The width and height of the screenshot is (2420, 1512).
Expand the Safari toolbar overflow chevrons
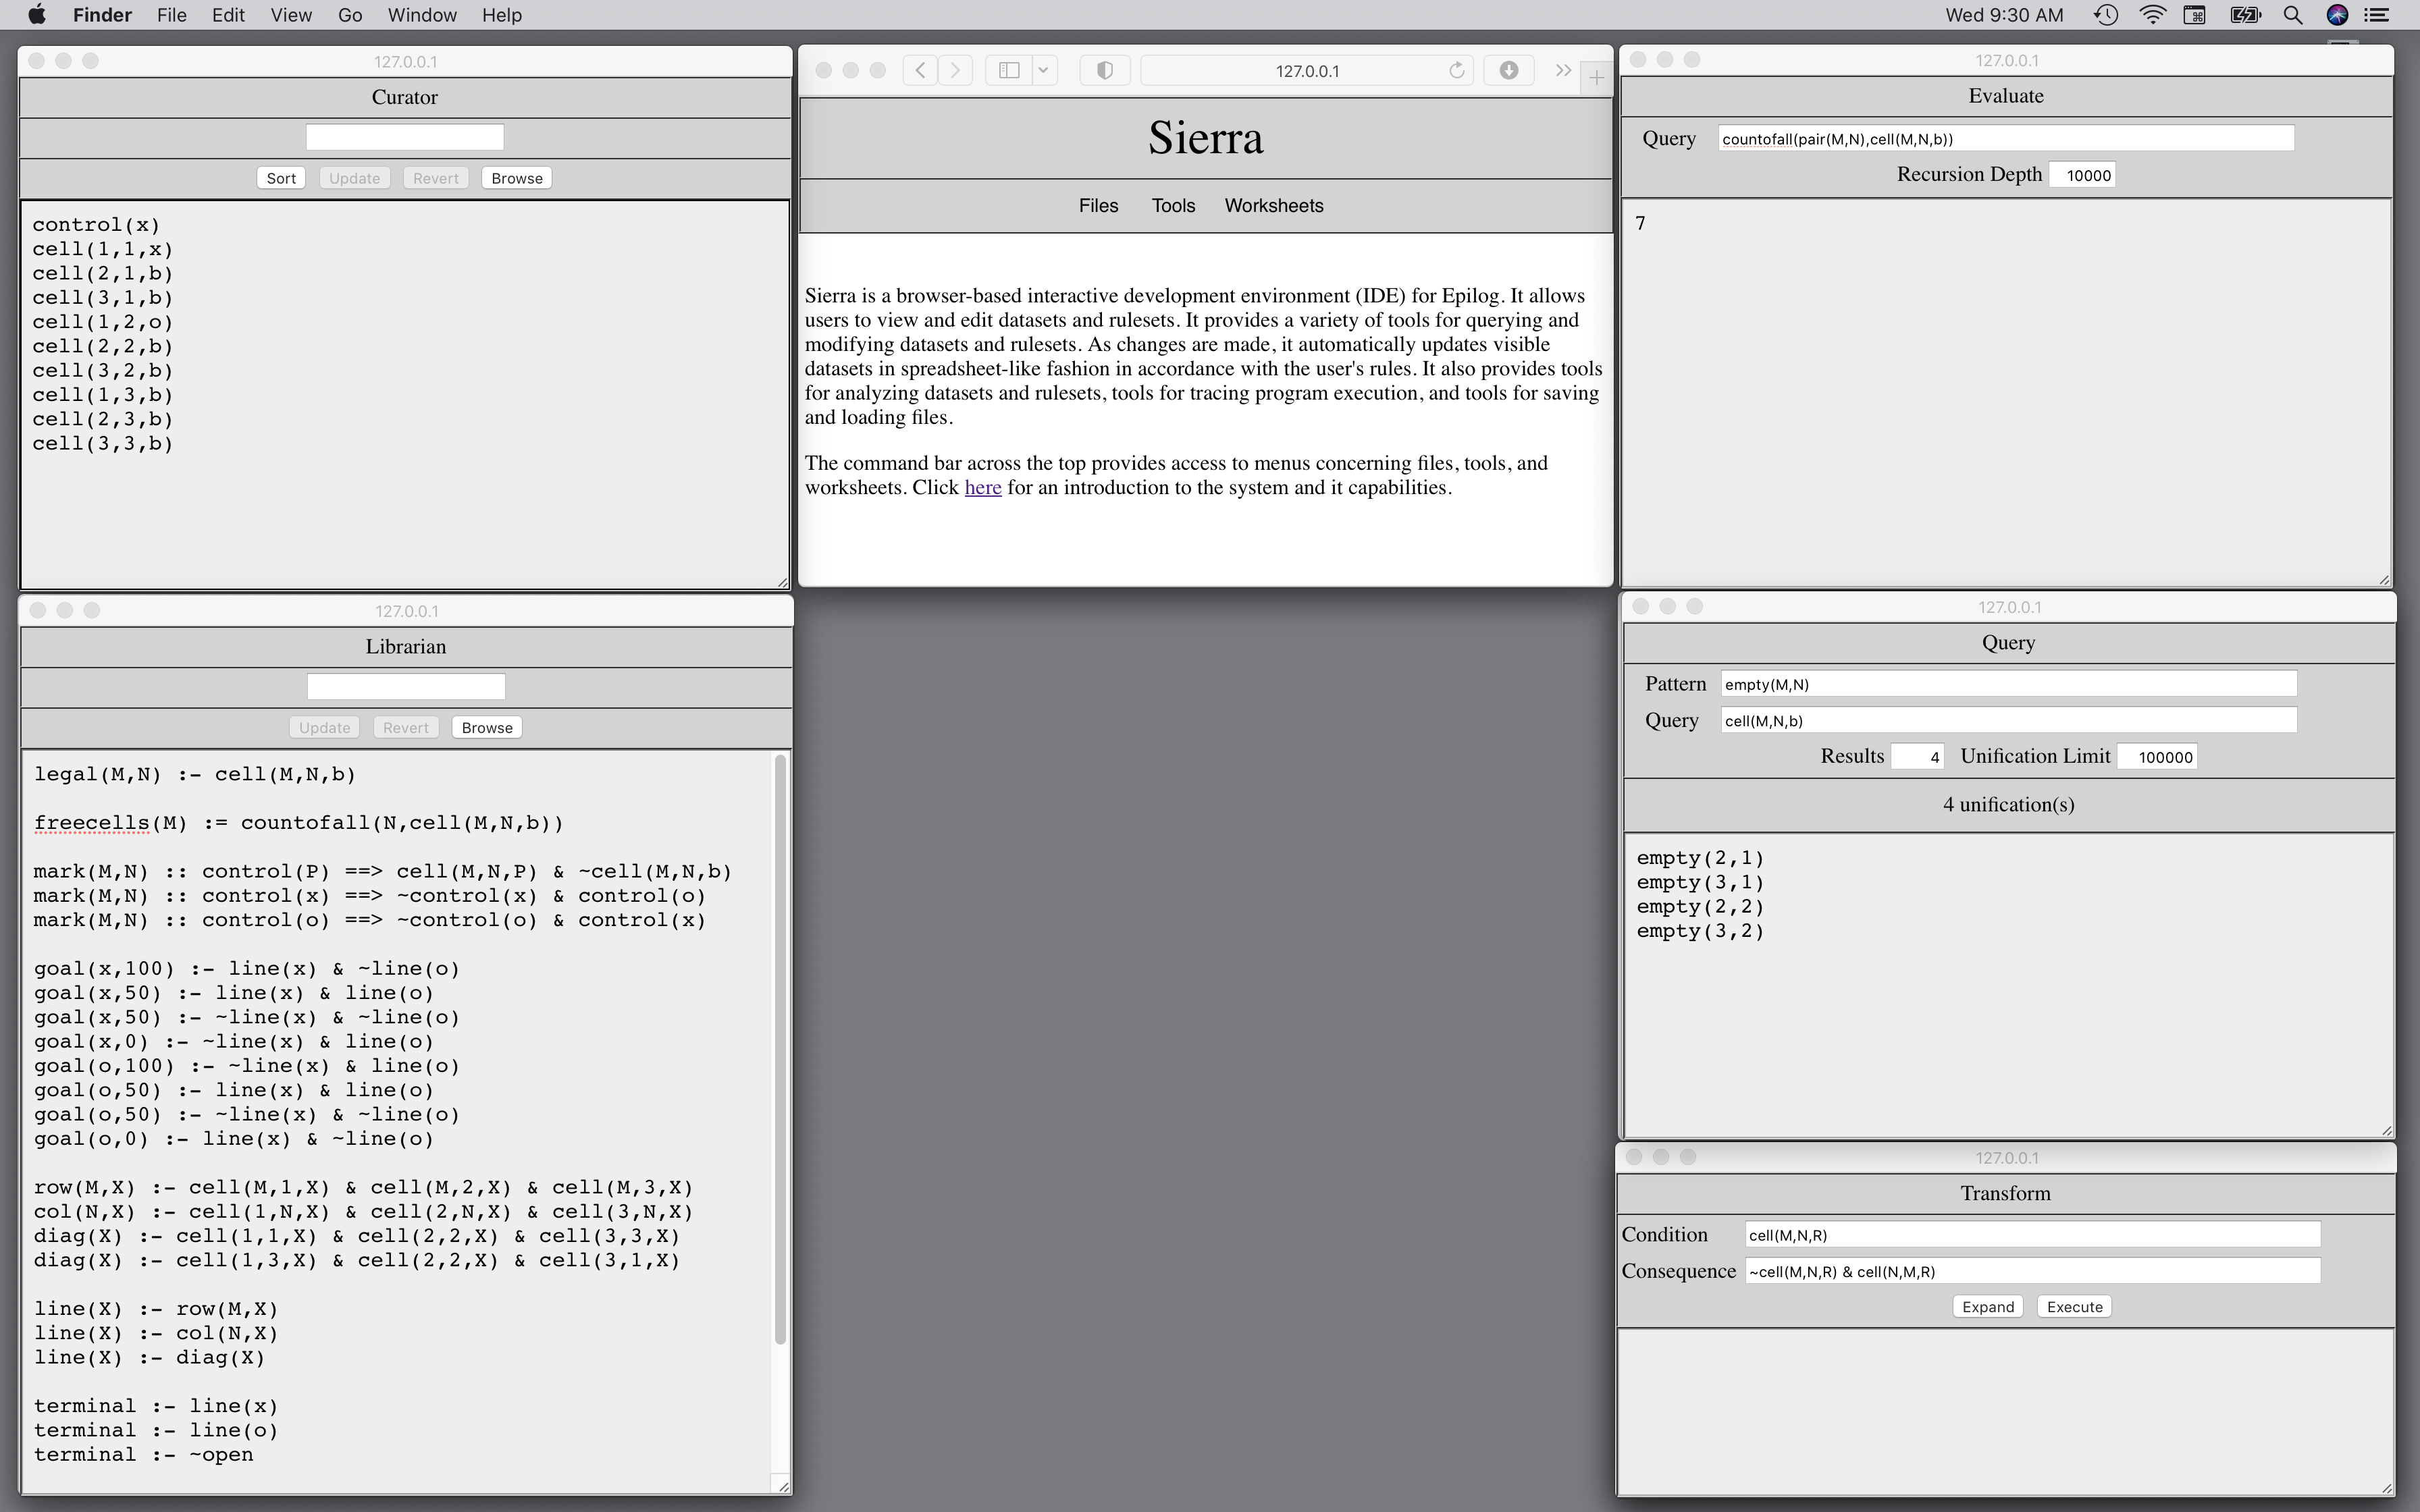point(1562,70)
